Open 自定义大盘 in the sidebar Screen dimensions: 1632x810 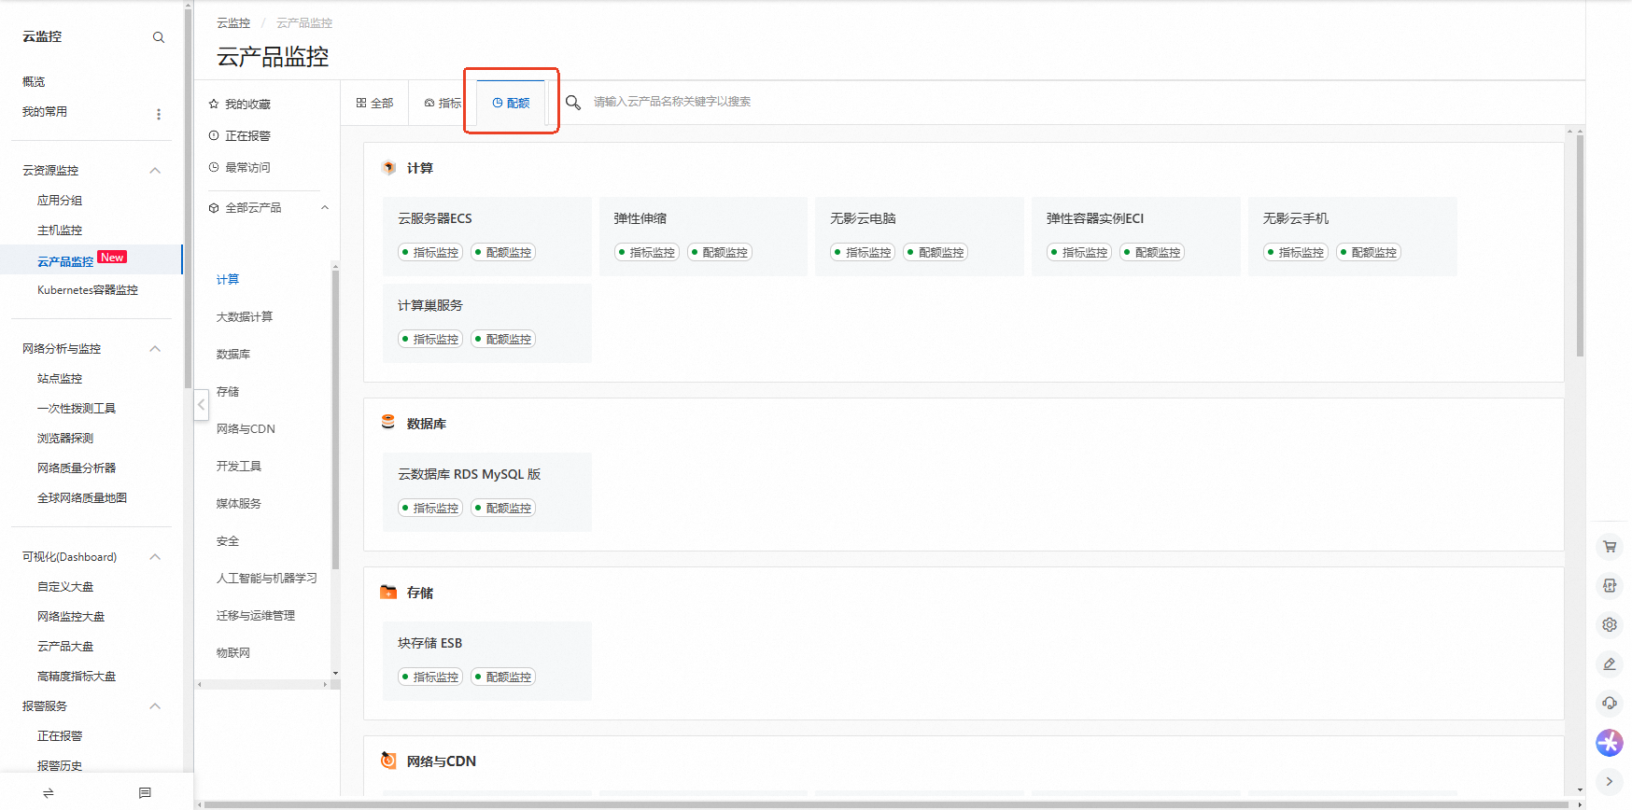[65, 587]
